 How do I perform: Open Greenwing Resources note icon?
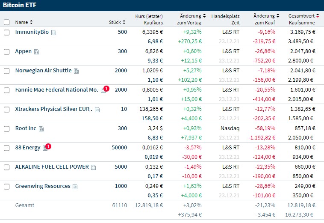(75, 187)
